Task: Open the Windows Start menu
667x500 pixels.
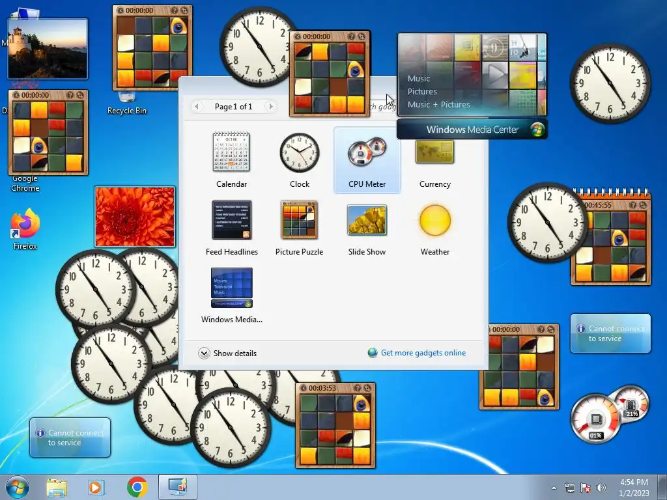Action: tap(18, 488)
